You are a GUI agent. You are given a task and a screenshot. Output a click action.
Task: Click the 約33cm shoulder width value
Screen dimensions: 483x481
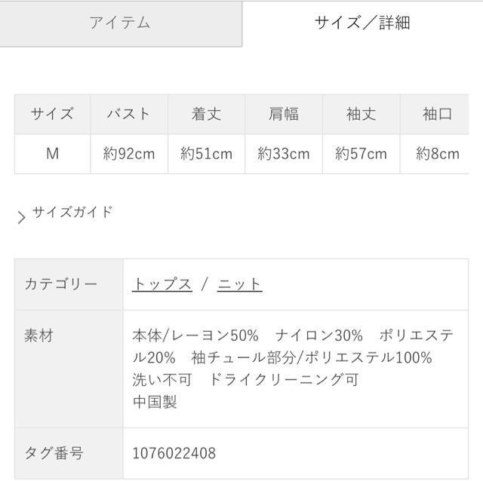(284, 154)
